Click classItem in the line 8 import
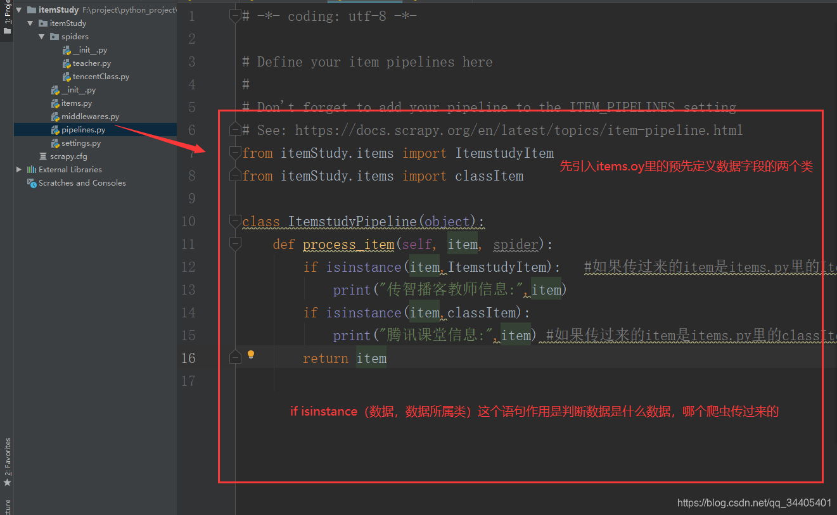The width and height of the screenshot is (837, 515). pyautogui.click(x=489, y=176)
